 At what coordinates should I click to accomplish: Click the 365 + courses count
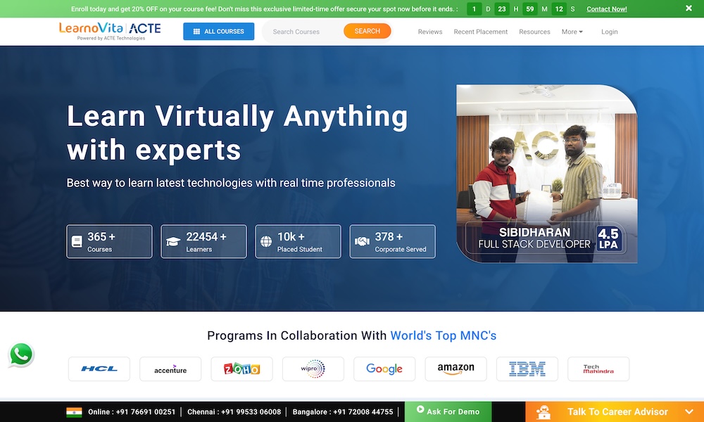(x=101, y=236)
